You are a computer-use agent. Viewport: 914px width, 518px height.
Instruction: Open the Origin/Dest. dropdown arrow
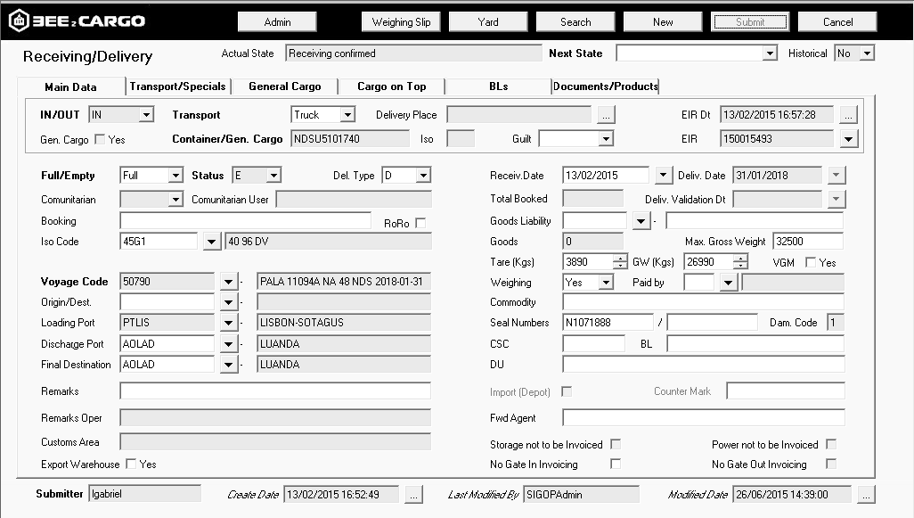(x=228, y=302)
